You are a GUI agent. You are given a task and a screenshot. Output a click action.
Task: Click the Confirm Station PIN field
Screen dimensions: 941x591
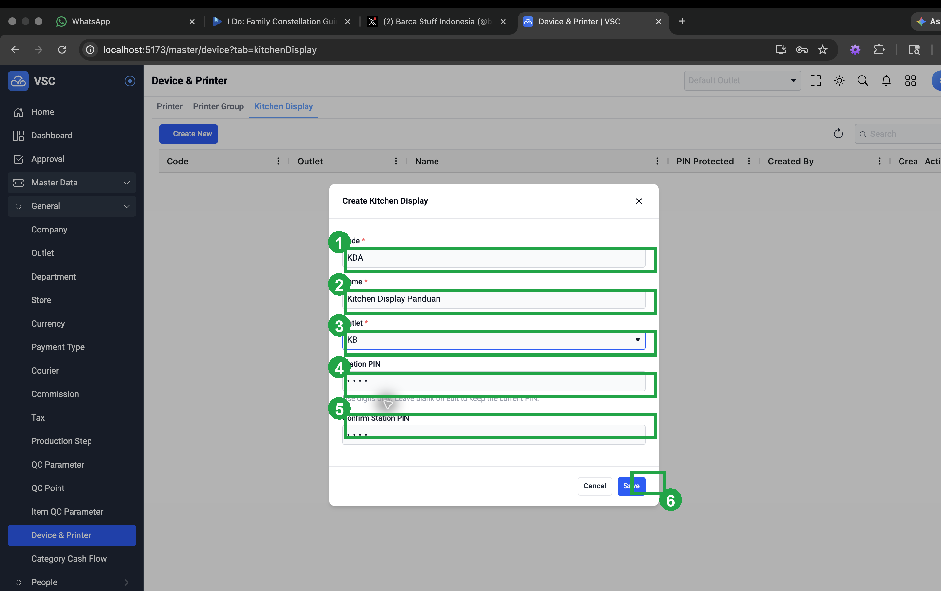click(494, 435)
